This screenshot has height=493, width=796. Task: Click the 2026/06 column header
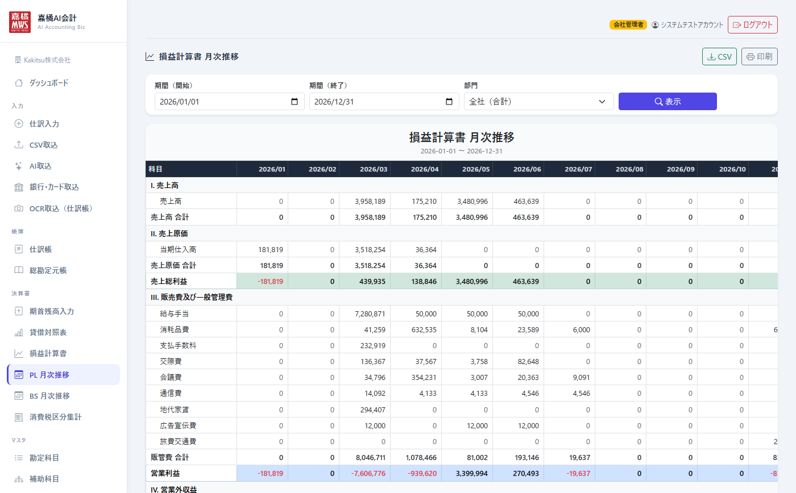tap(518, 169)
